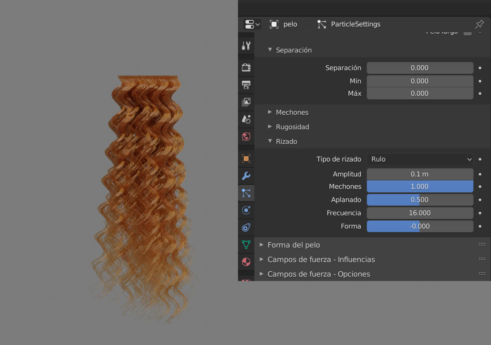
Task: Expand Campos de fuerza - Influencias panel
Action: pyautogui.click(x=261, y=259)
